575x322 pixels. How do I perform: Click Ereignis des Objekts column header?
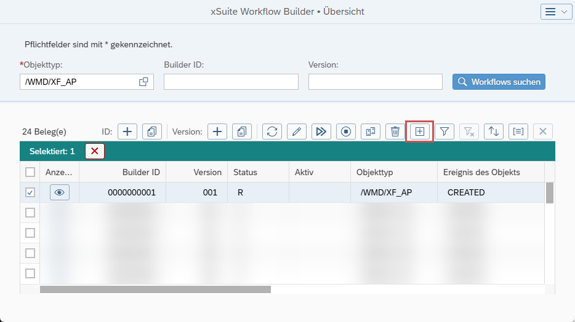[491, 172]
